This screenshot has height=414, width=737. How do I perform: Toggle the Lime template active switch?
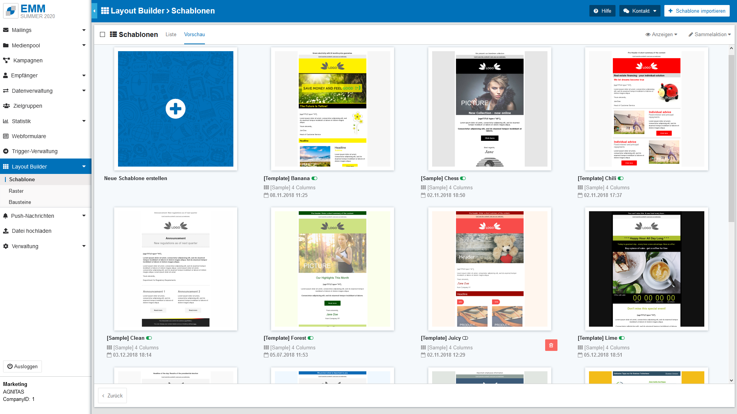(x=622, y=338)
